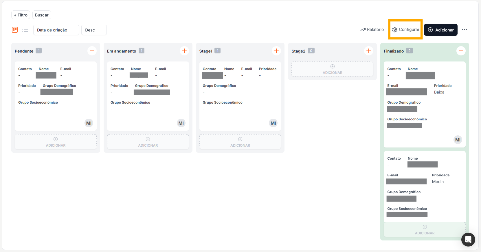Switch to list view
The image size is (481, 252).
(x=25, y=30)
